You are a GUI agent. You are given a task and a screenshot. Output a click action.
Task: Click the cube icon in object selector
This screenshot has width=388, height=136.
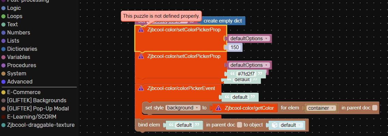274,125
